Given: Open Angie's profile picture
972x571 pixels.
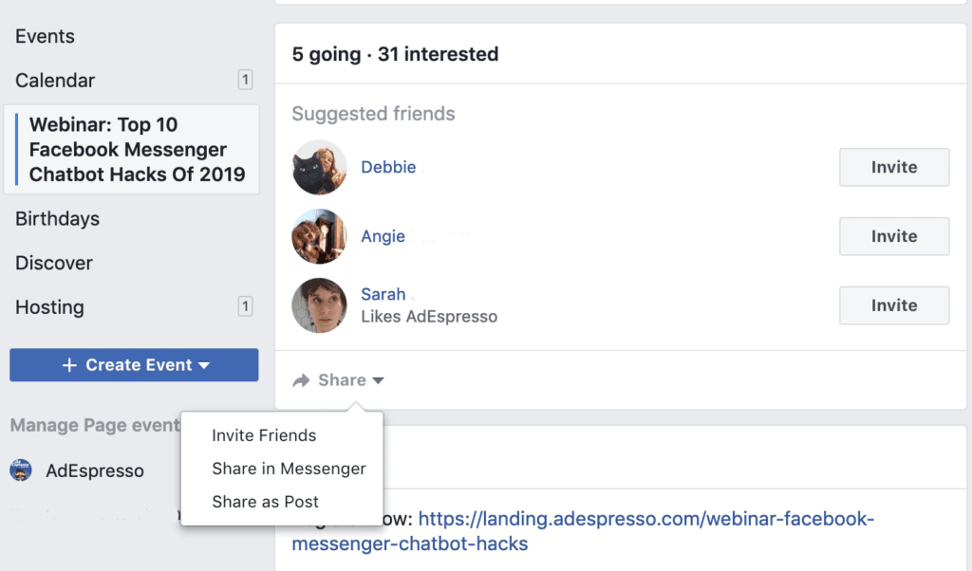Looking at the screenshot, I should point(319,236).
